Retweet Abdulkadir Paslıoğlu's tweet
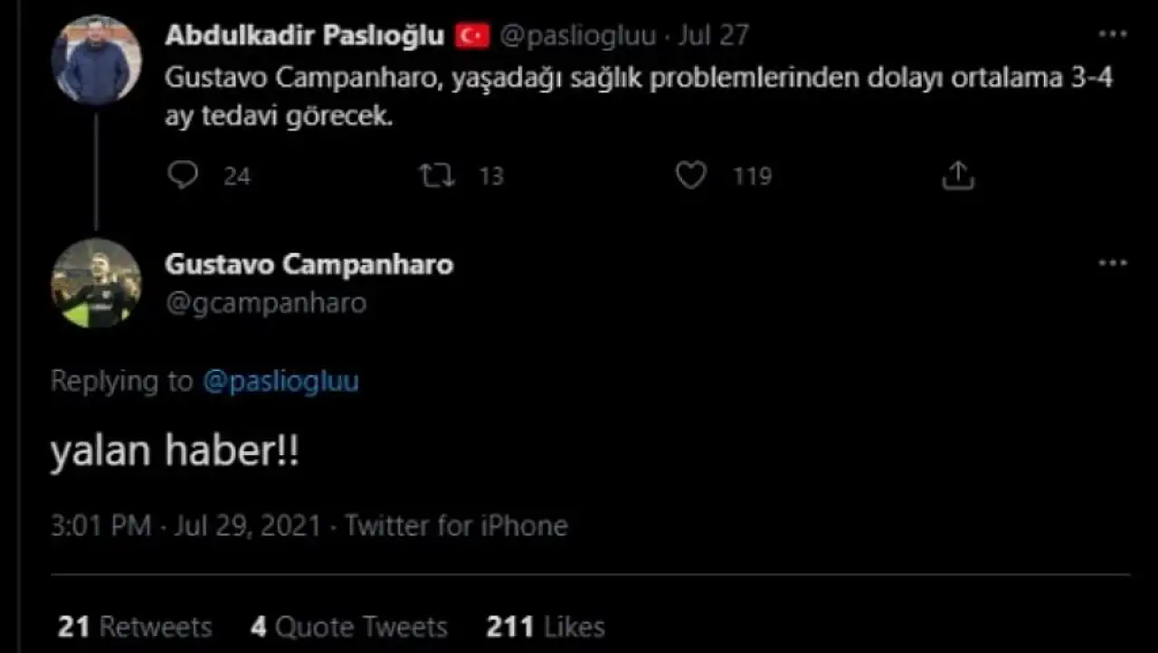This screenshot has width=1158, height=653. (x=438, y=175)
